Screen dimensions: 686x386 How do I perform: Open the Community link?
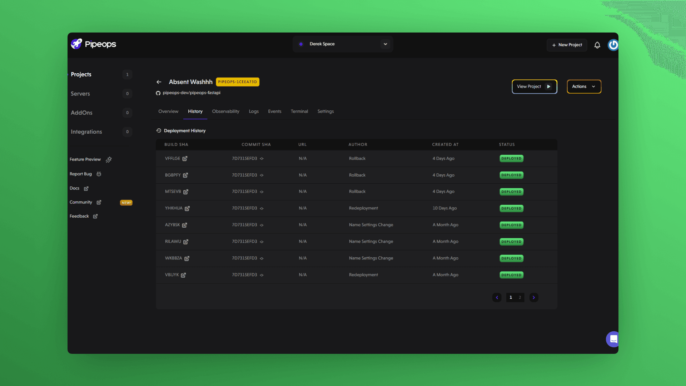(x=81, y=202)
